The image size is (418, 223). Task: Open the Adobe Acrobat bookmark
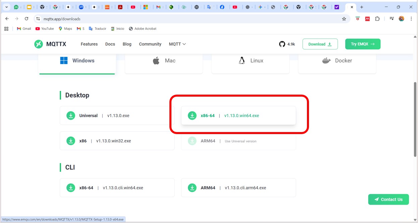pos(143,29)
